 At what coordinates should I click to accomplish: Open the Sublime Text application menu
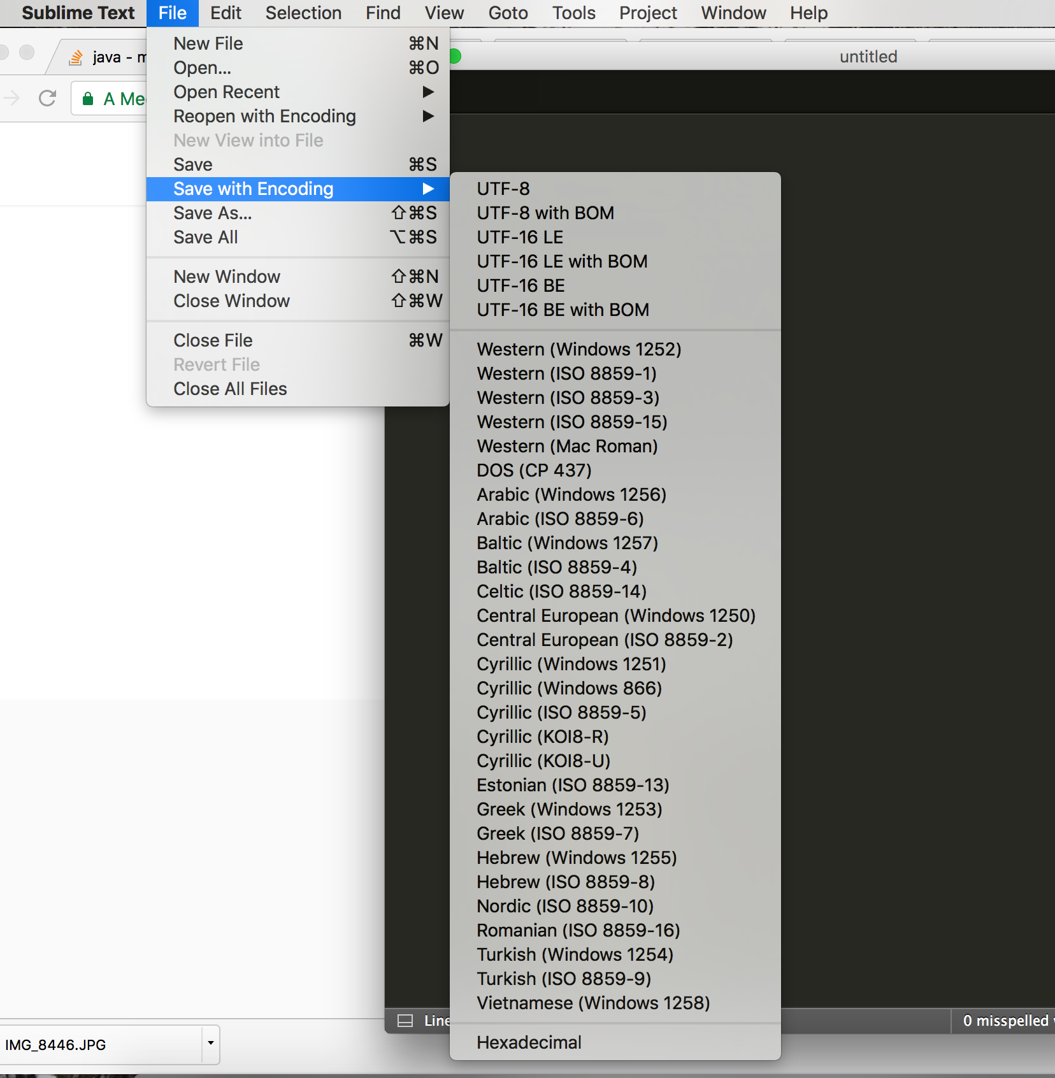(x=78, y=13)
